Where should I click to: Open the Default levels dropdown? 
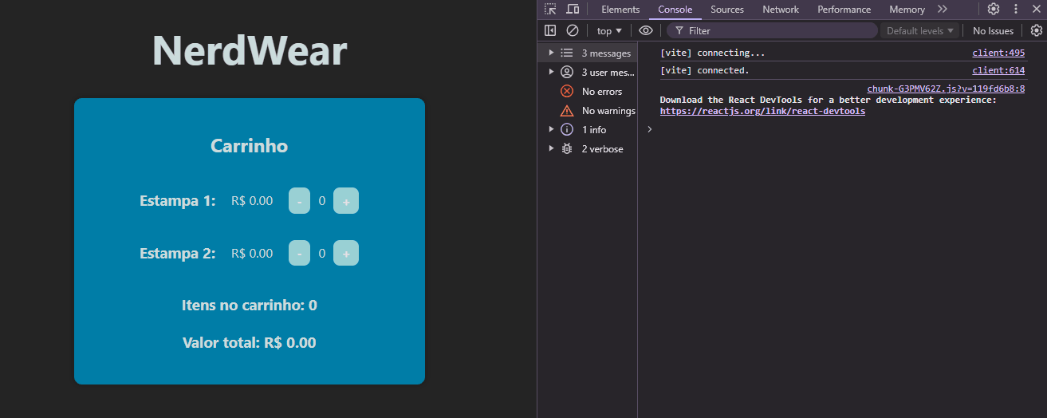(919, 30)
